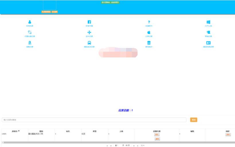
Task: Sort by the game ID column header
Action: pyautogui.click(x=15, y=131)
